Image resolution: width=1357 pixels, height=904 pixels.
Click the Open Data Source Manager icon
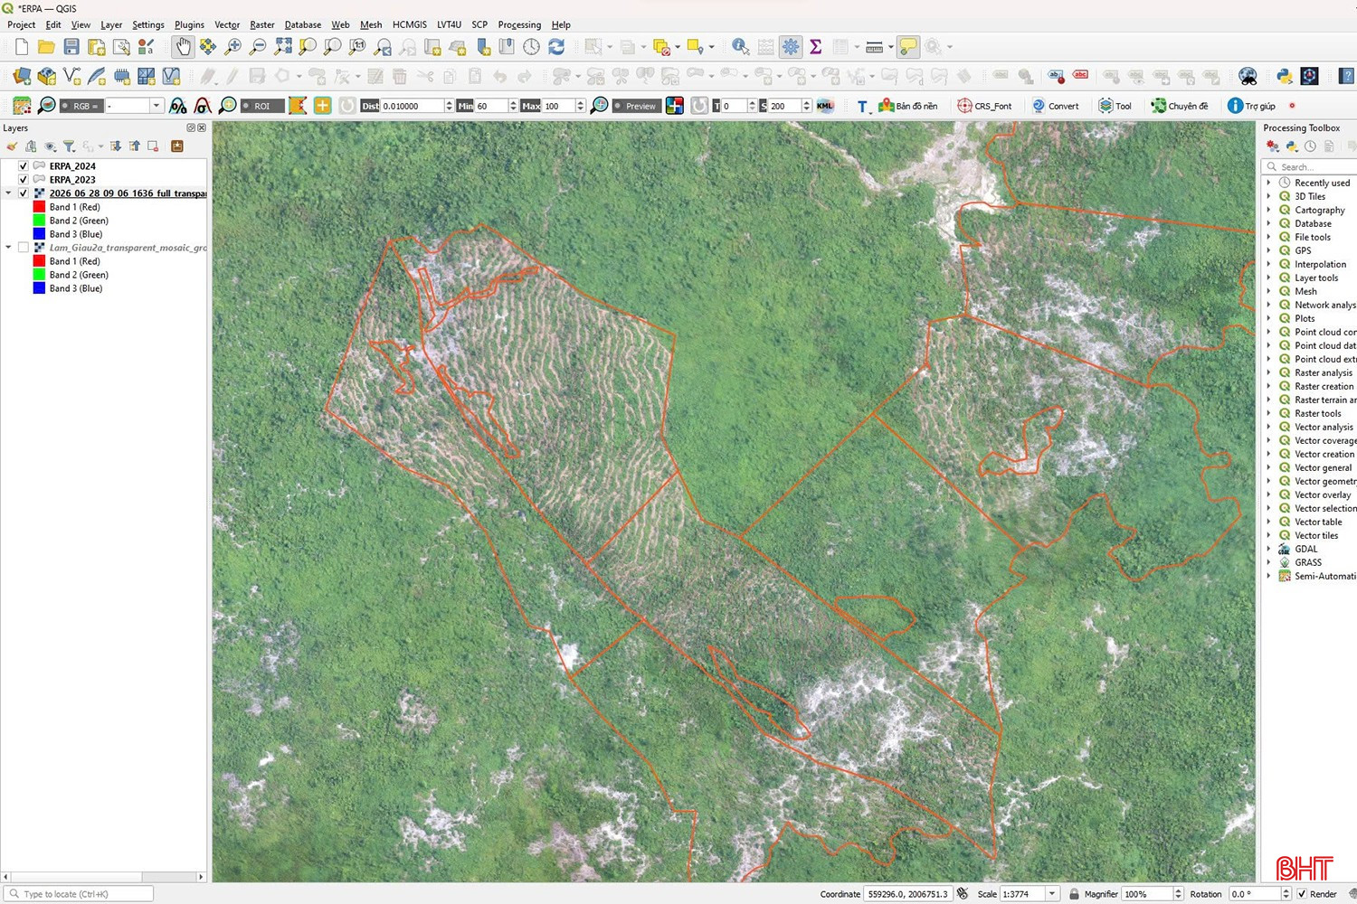[22, 76]
